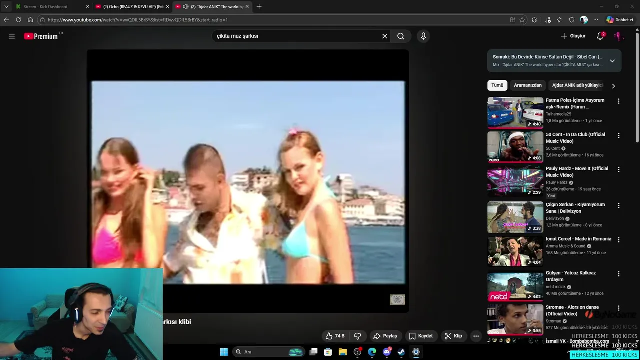The width and height of the screenshot is (640, 360).
Task: Open the YouTube hamburger guide menu
Action: [x=12, y=36]
